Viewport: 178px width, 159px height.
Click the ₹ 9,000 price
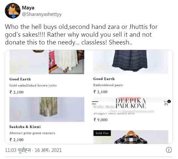tap(101, 120)
